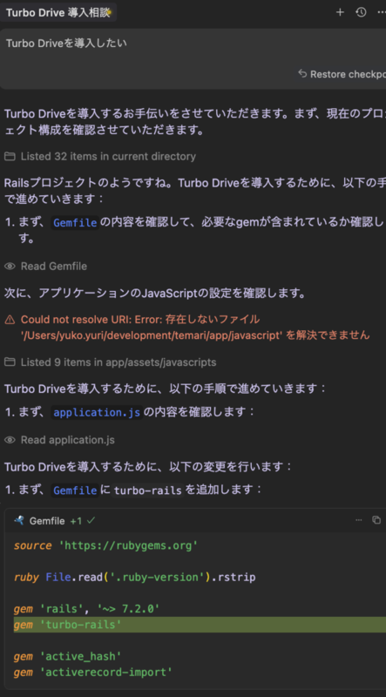Click code line gem 'active_hash'
Image resolution: width=386 pixels, height=697 pixels.
[x=68, y=656]
